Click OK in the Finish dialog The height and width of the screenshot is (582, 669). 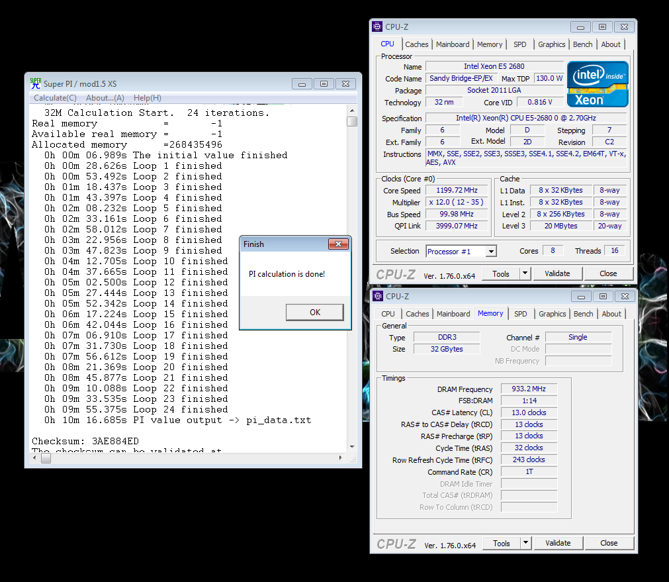point(315,312)
